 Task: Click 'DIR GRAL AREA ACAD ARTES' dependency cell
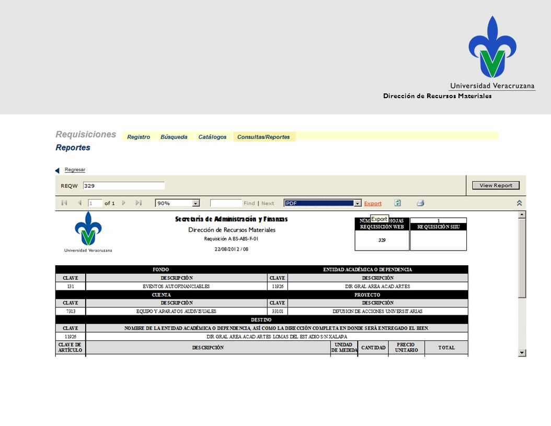pyautogui.click(x=377, y=286)
